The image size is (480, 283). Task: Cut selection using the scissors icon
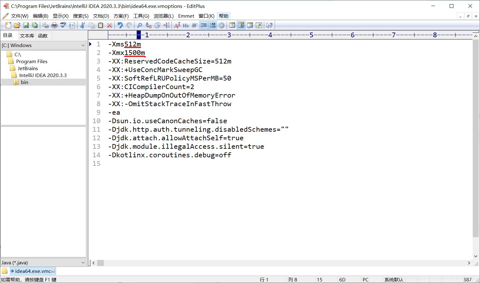click(x=83, y=25)
